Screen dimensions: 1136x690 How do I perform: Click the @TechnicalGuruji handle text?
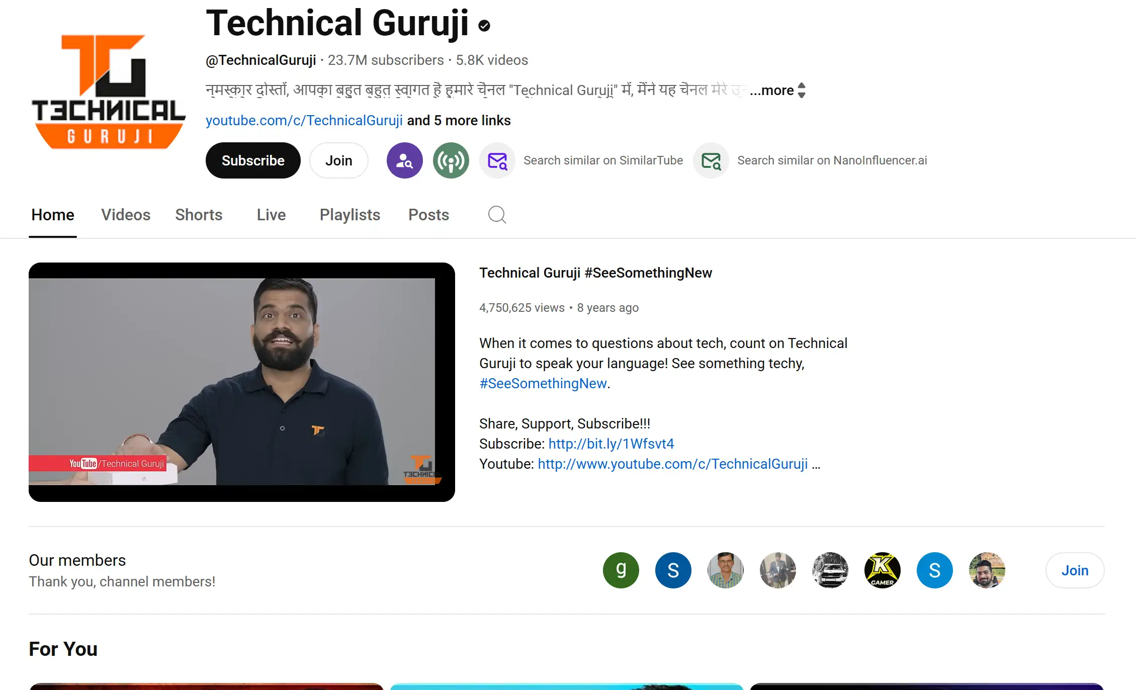[x=261, y=60]
